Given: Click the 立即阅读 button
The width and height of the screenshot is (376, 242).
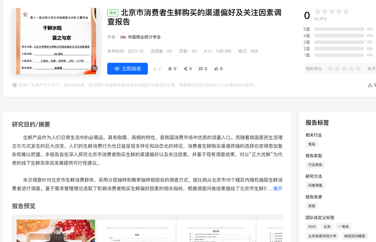Looking at the screenshot, I should [127, 69].
